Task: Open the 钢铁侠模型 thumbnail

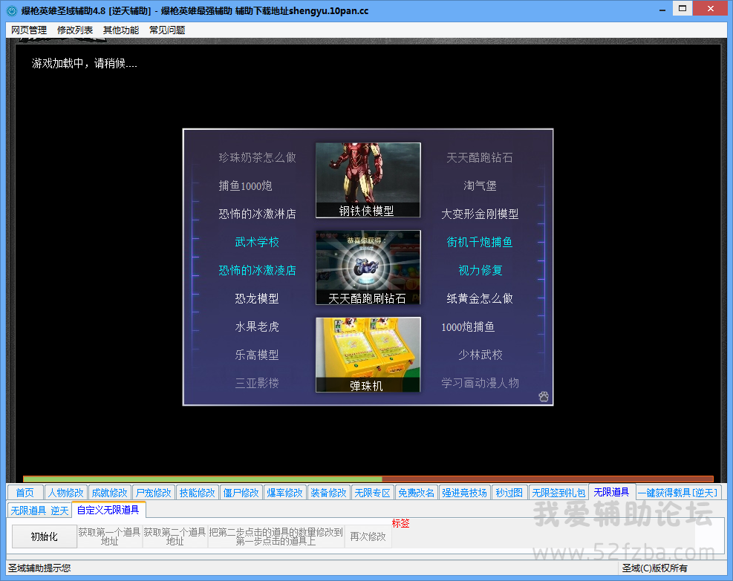Action: coord(368,180)
